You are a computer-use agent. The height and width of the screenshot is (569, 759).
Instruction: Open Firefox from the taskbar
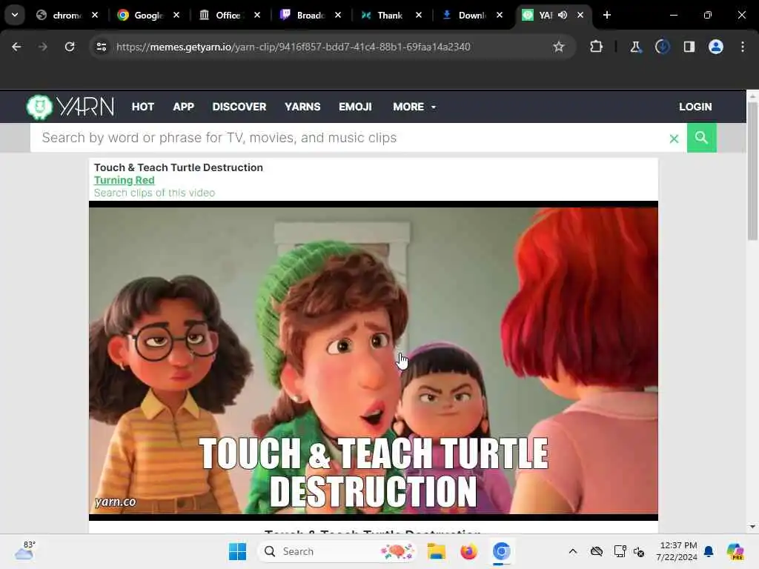tap(468, 551)
